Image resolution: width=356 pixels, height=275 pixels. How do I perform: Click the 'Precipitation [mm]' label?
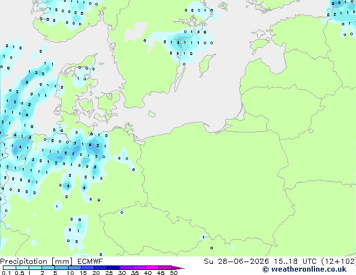pos(36,262)
